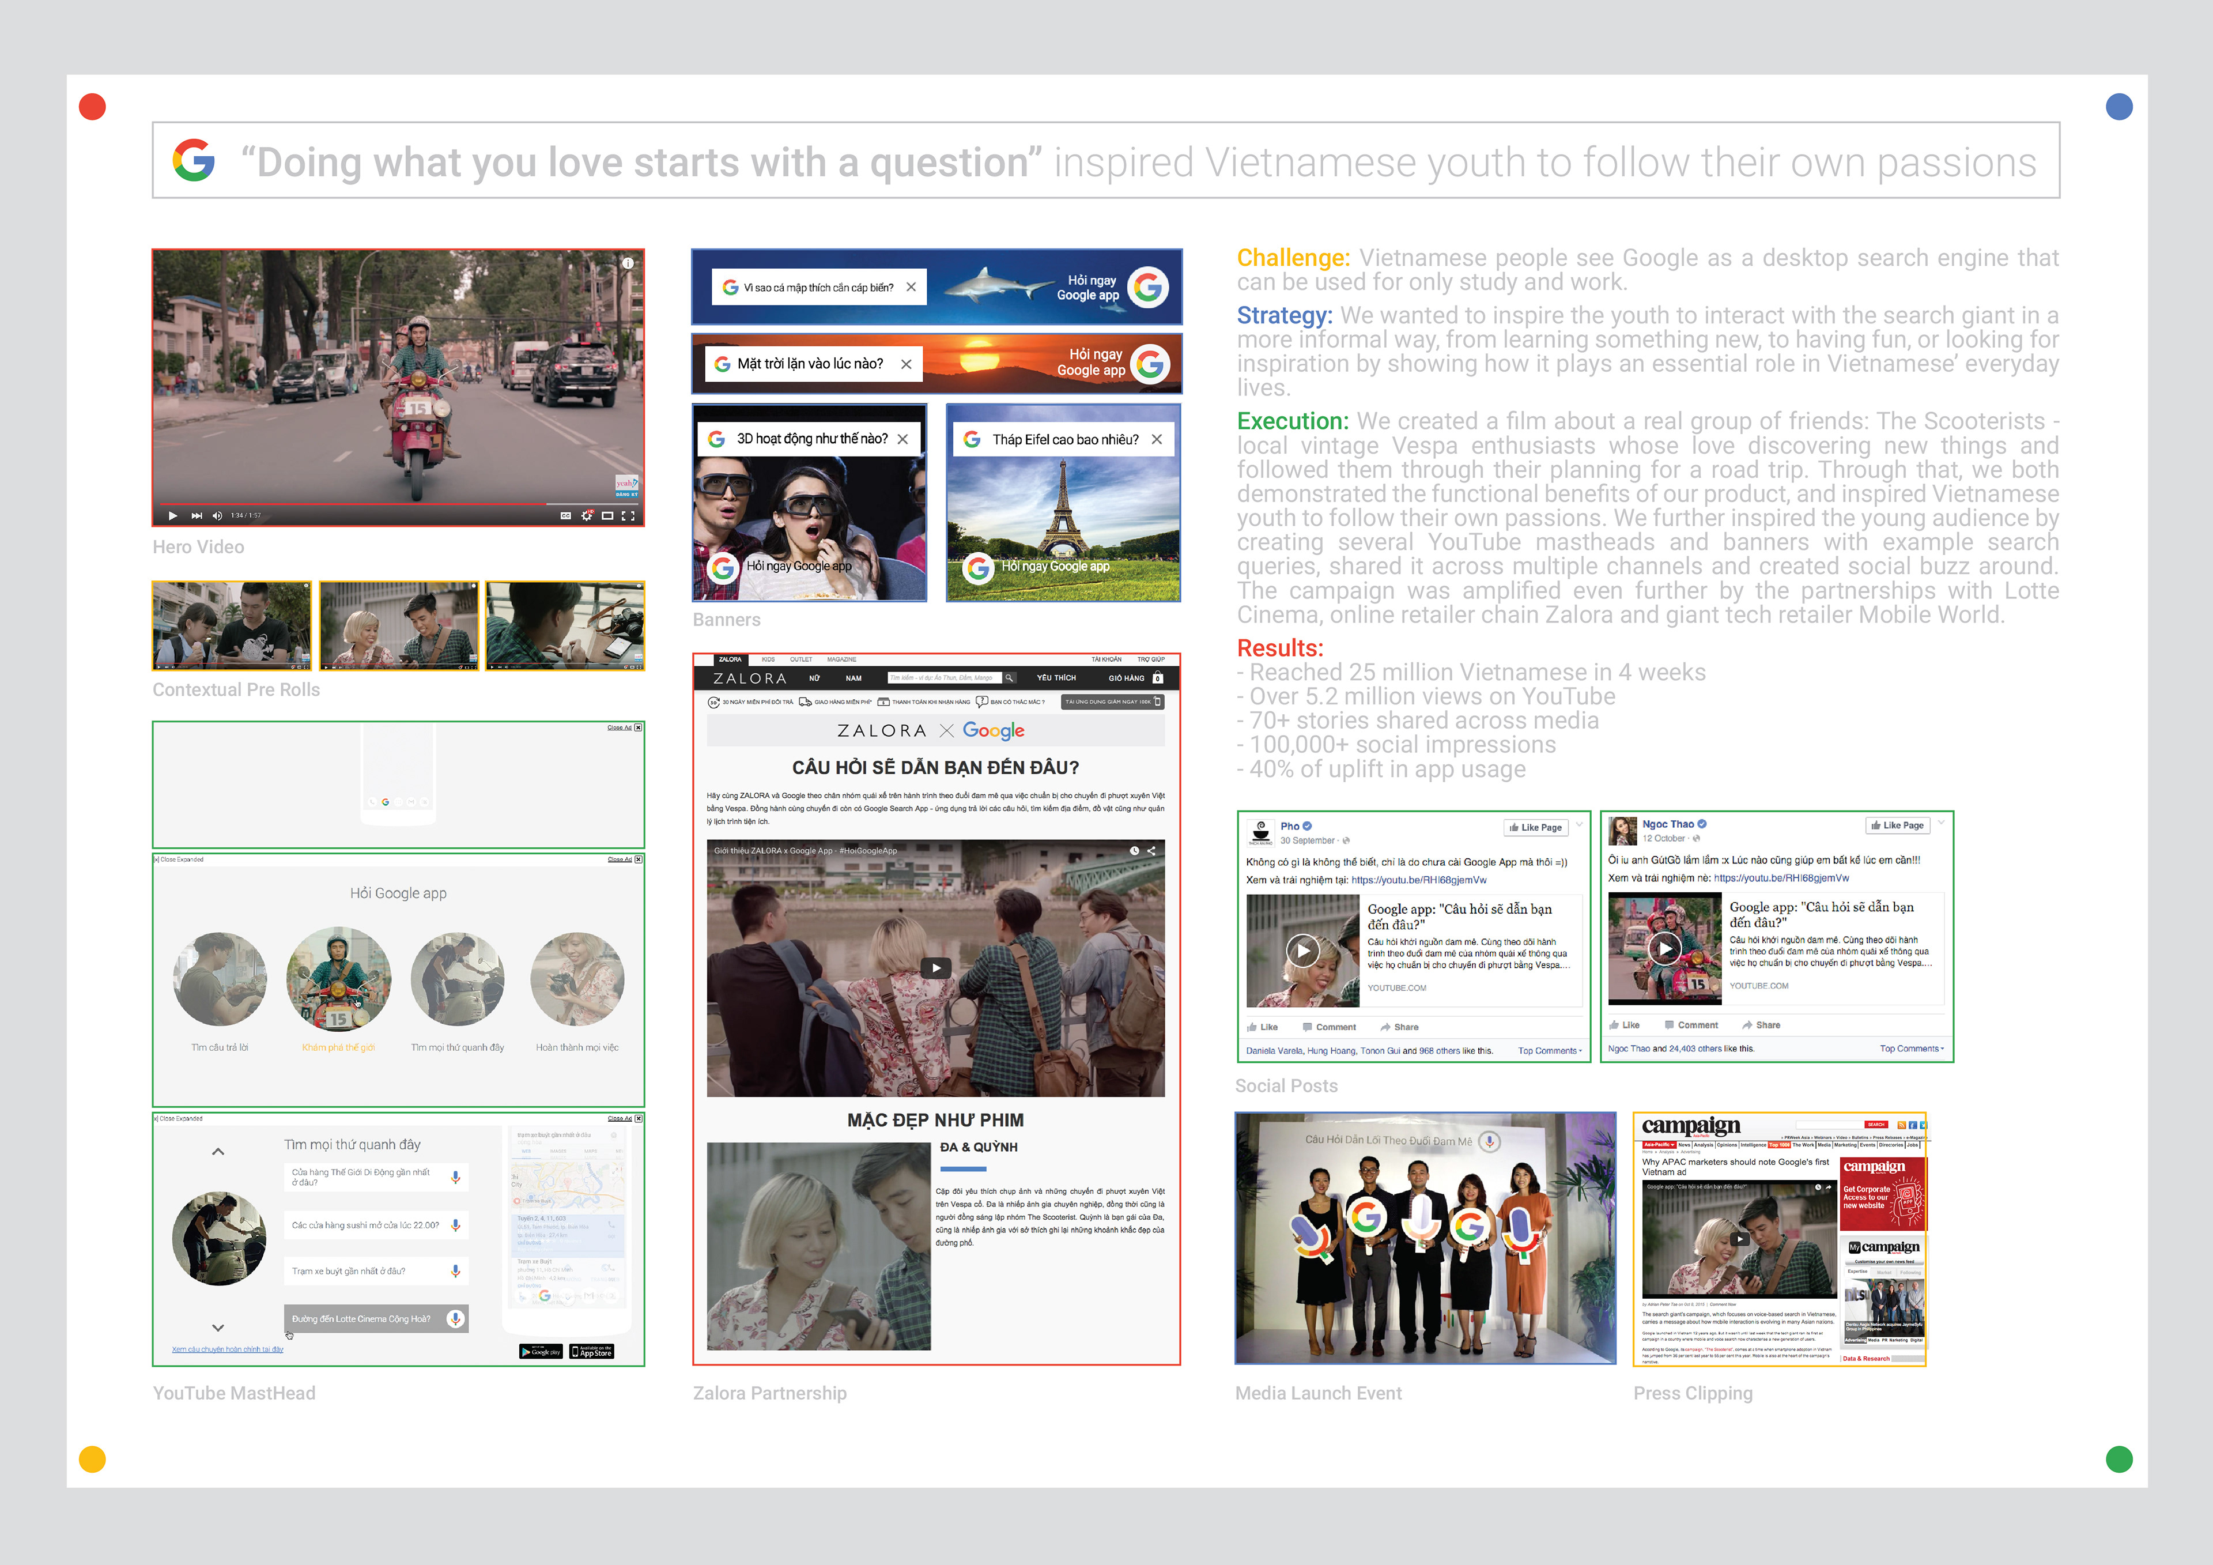This screenshot has height=1565, width=2213.
Task: Open pre-roll thumbnail with camera on desk
Action: tap(565, 626)
